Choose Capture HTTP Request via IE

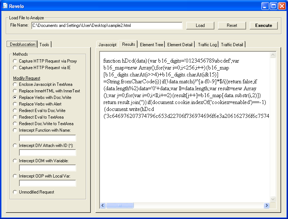pos(15,68)
